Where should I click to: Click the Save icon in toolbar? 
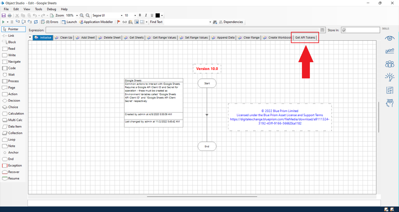4,15
